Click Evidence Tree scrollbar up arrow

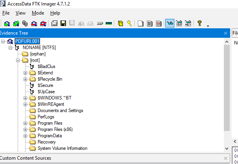227,42
